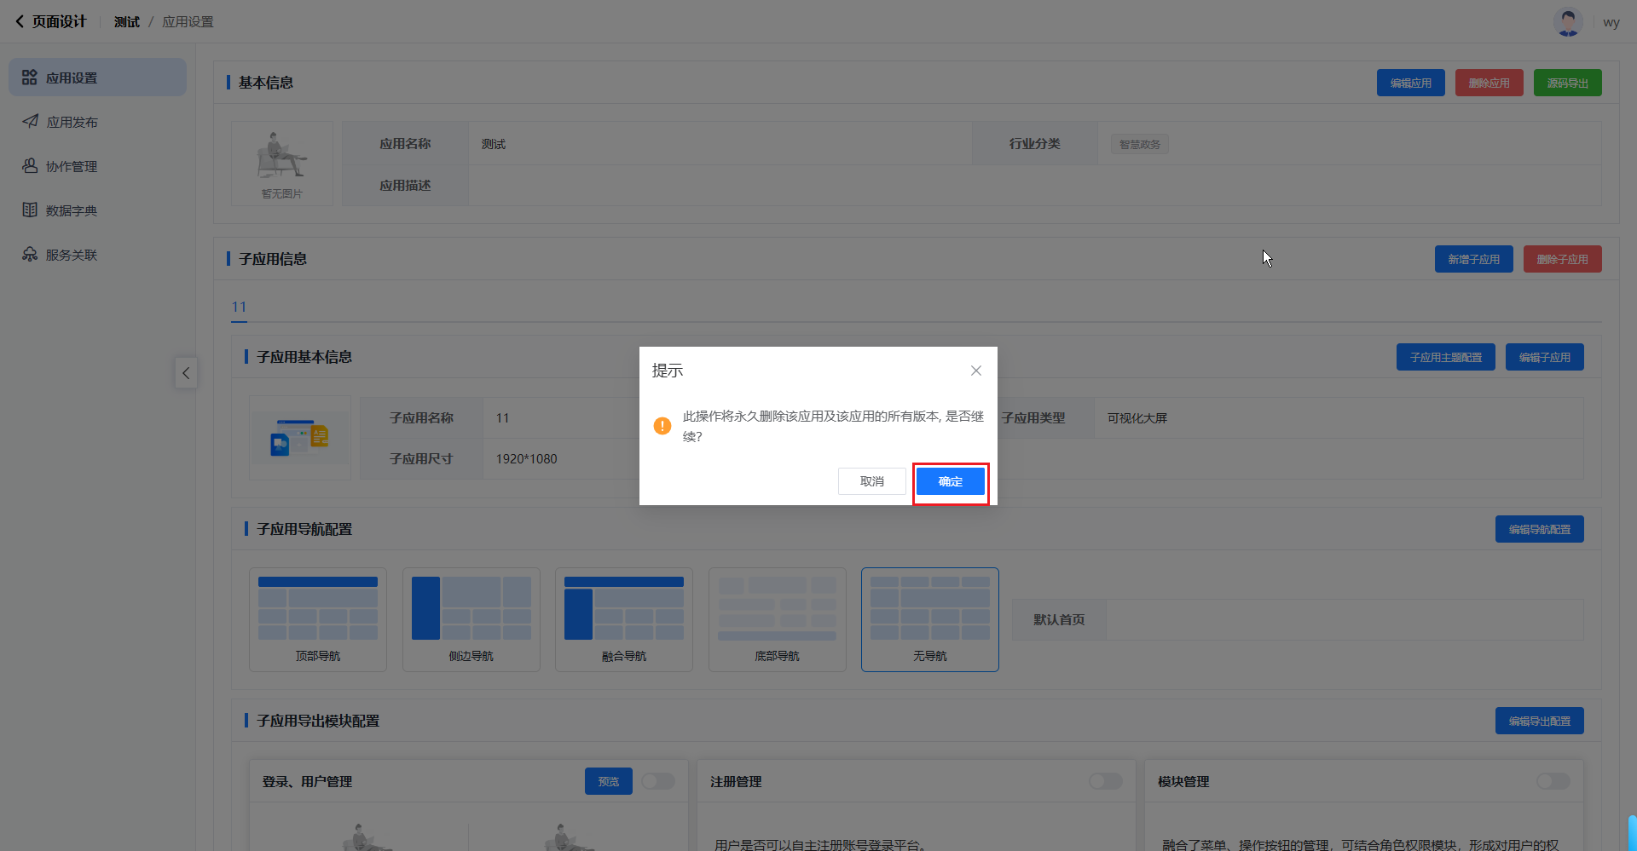Select the 侧边导航 layout option

pyautogui.click(x=471, y=619)
